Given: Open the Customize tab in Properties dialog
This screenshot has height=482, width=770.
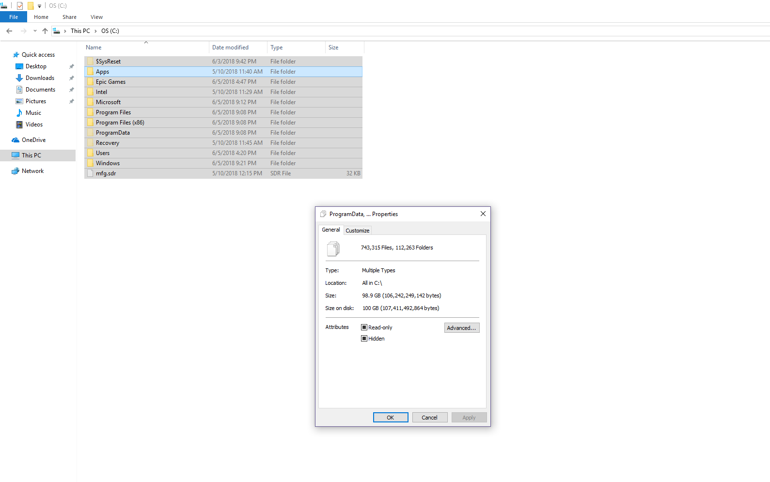Looking at the screenshot, I should 358,231.
